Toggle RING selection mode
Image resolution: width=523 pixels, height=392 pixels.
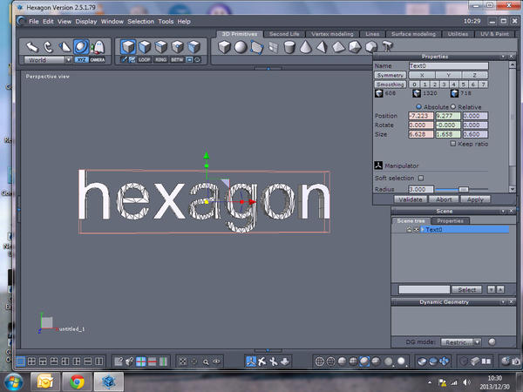pyautogui.click(x=160, y=60)
